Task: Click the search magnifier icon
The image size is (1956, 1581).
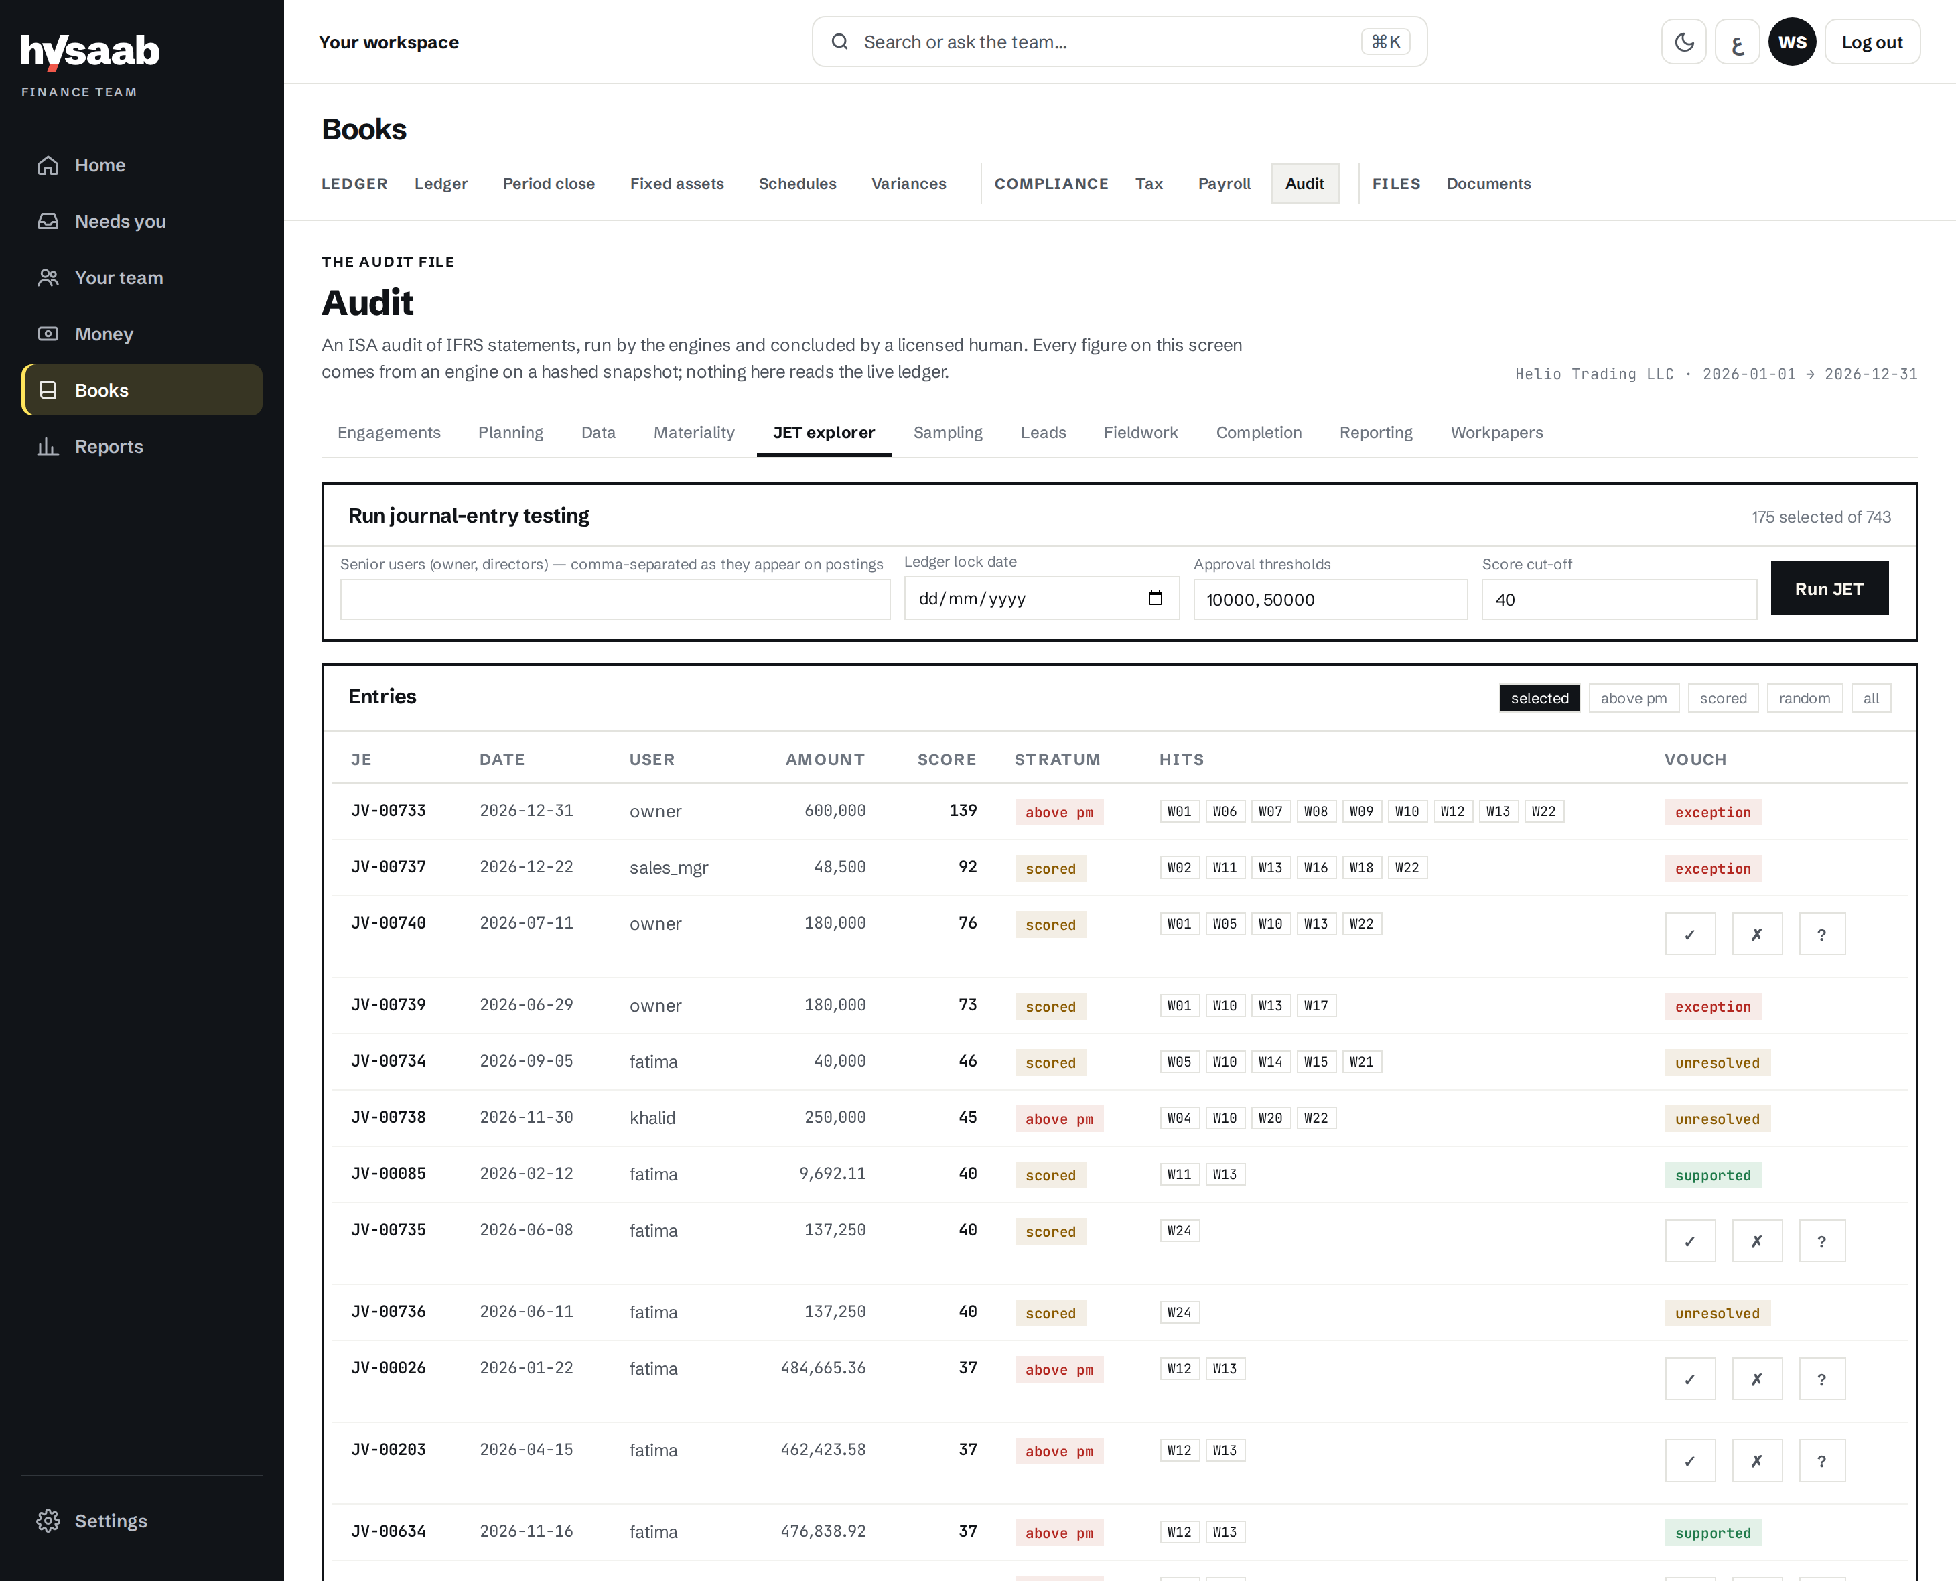Action: click(x=839, y=42)
